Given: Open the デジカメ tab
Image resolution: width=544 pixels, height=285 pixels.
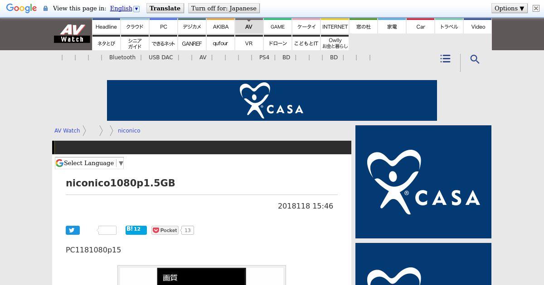Looking at the screenshot, I should coord(192,27).
